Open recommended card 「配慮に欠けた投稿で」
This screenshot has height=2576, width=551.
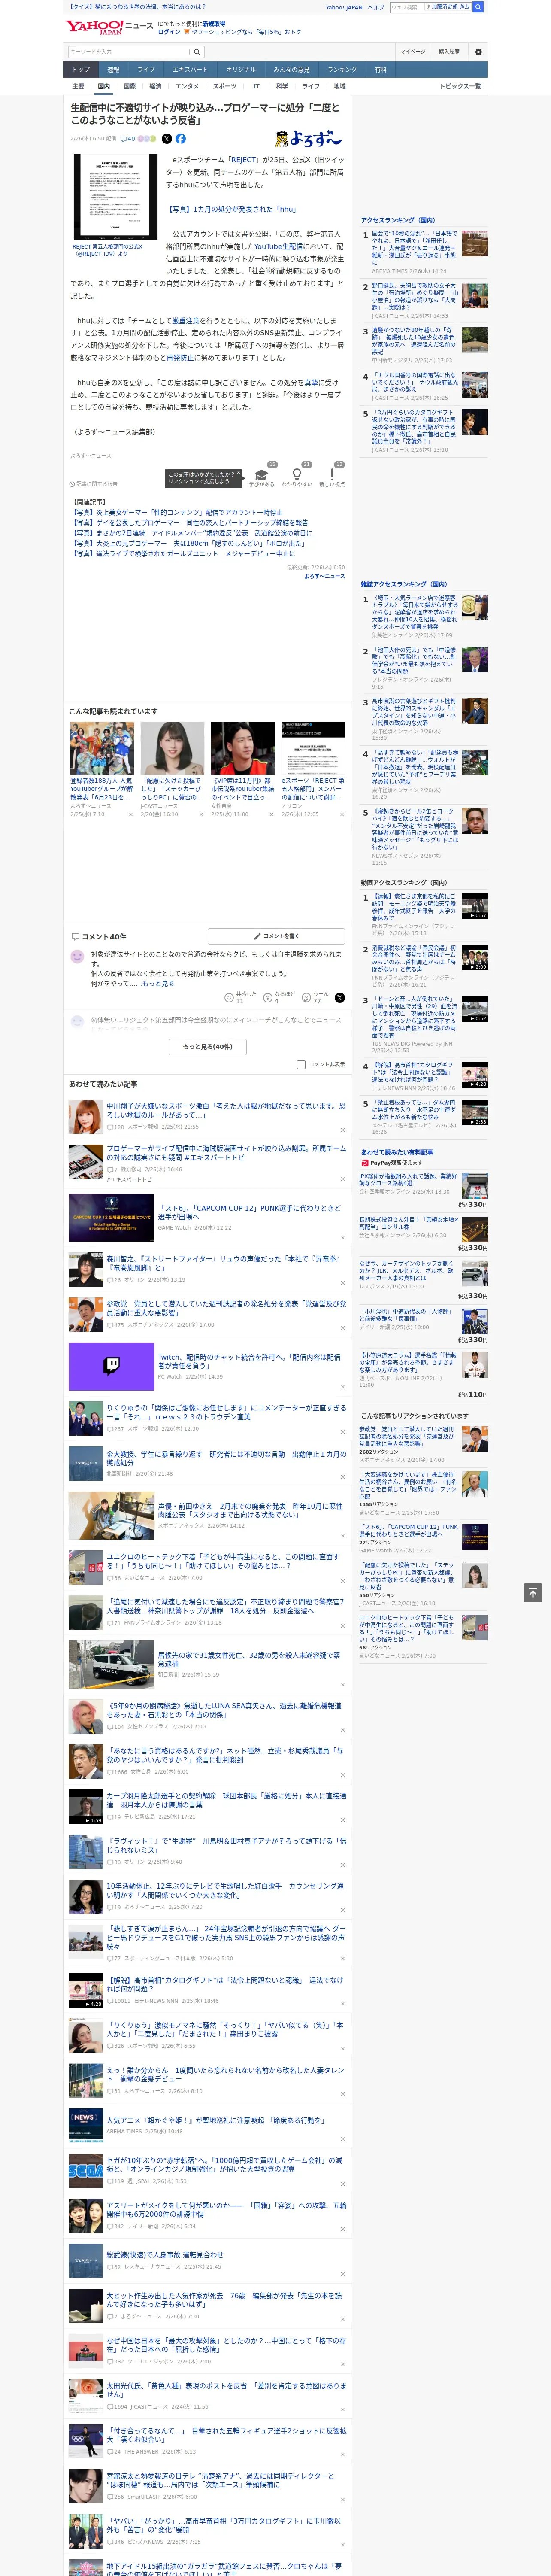pos(172,770)
